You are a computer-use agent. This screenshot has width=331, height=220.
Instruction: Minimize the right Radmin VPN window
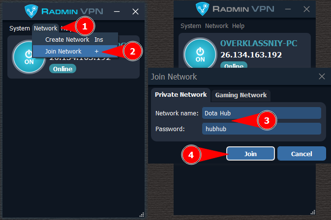point(288,9)
